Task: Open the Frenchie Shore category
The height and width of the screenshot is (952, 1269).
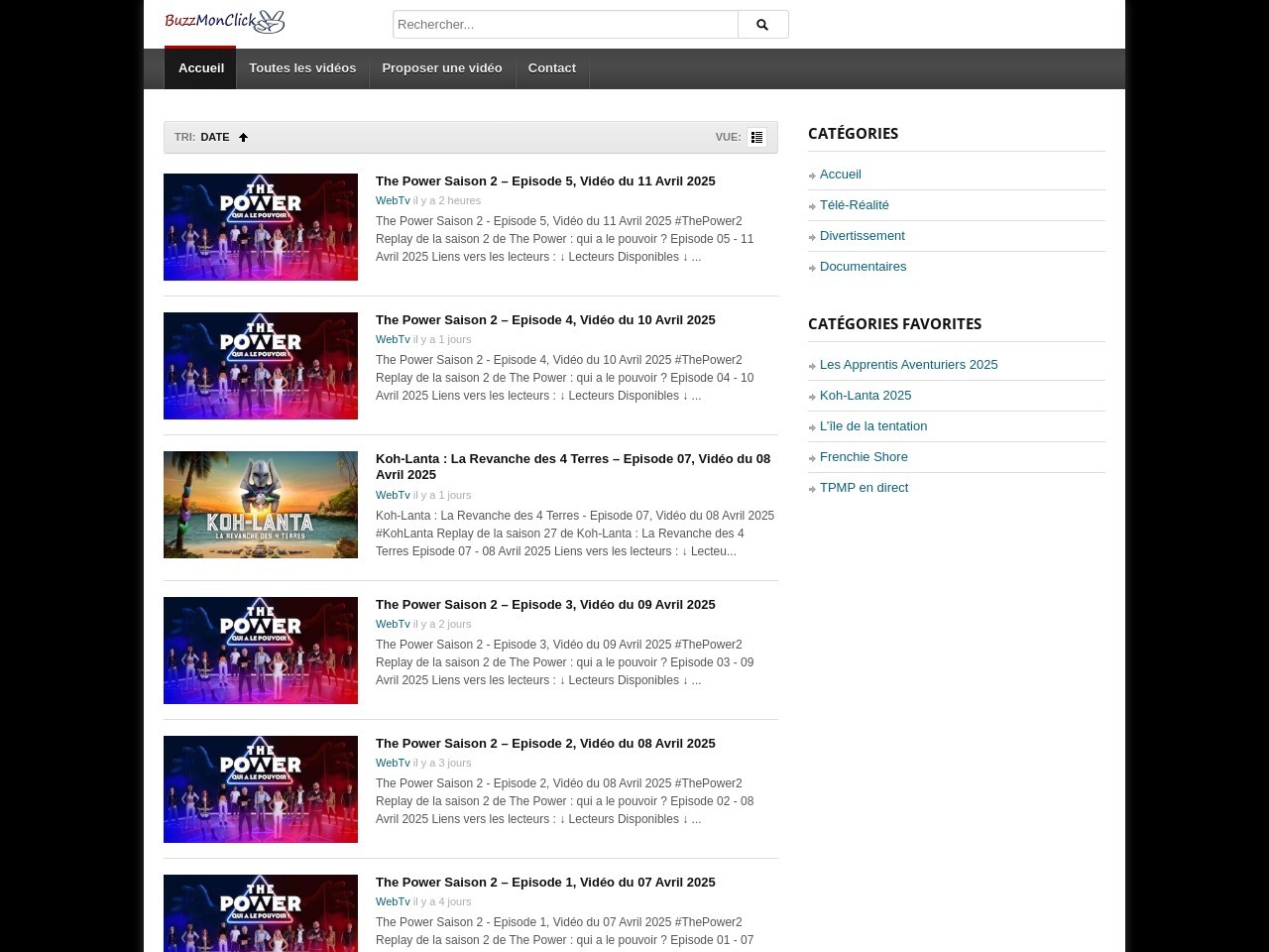Action: pos(864,457)
